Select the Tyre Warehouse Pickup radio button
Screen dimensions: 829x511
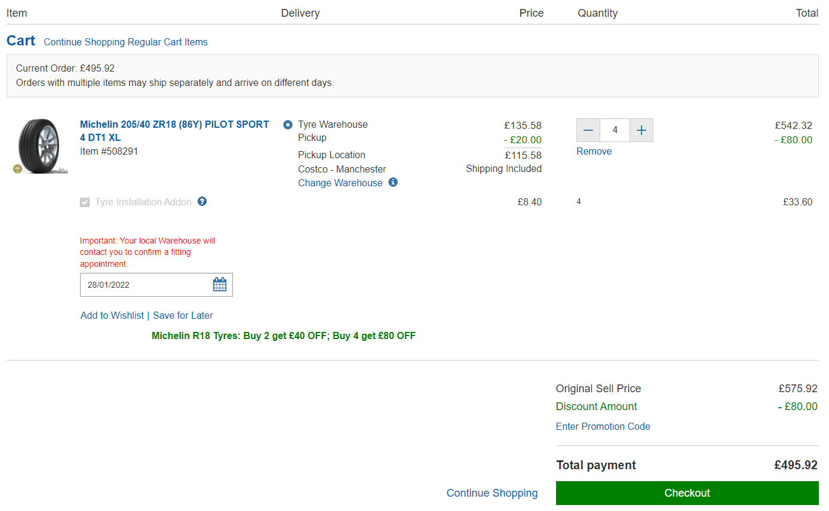point(288,125)
